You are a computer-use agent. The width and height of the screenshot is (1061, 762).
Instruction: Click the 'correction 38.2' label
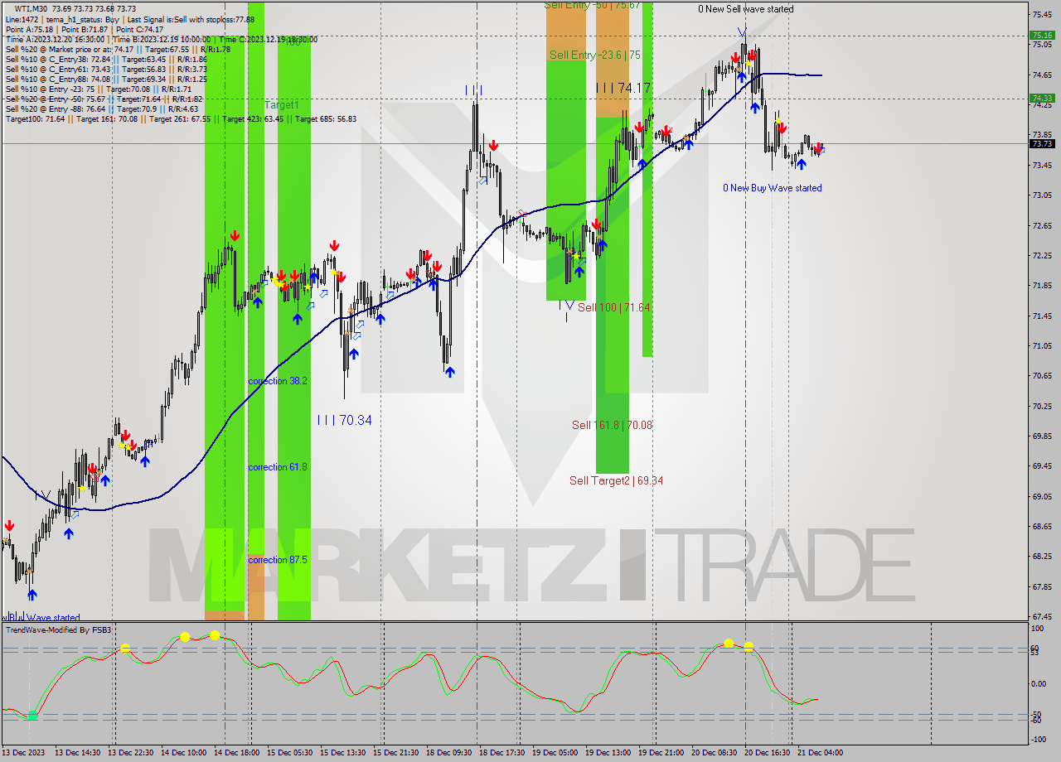click(x=278, y=381)
